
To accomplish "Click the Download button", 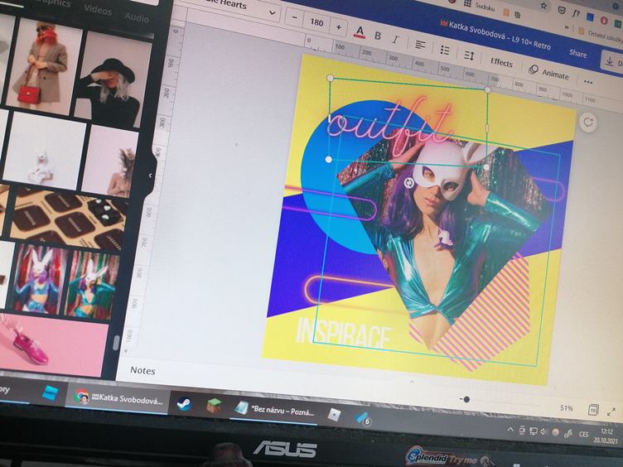I will (612, 62).
